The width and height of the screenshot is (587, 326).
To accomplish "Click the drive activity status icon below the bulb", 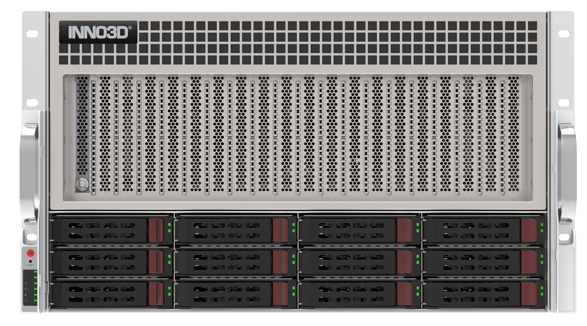I will point(26,277).
